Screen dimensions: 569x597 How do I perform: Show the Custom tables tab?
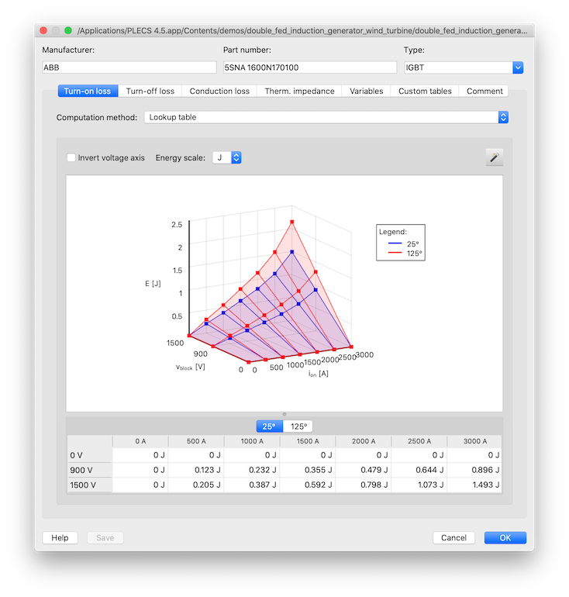[425, 91]
